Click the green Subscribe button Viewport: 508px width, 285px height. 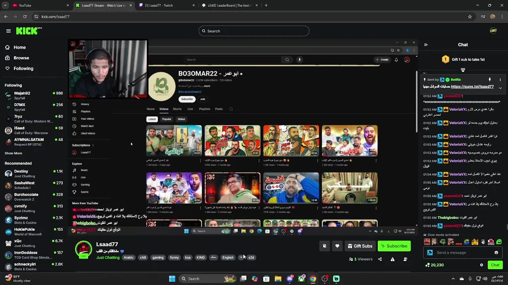point(394,246)
